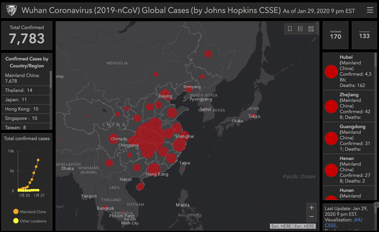Select the Hubei entry in the province list
The height and width of the screenshot is (232, 379).
pos(349,71)
